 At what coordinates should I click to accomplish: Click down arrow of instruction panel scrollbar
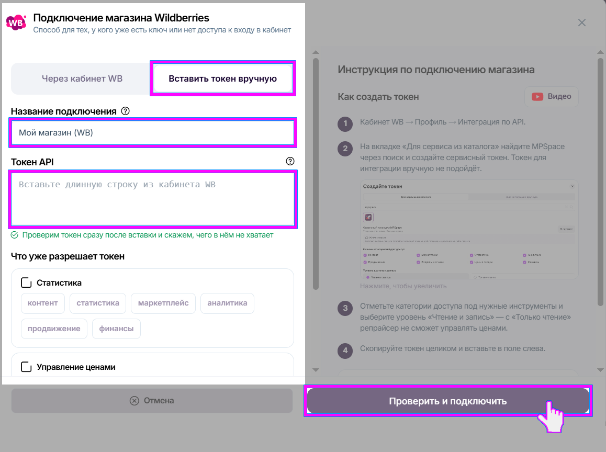click(600, 370)
